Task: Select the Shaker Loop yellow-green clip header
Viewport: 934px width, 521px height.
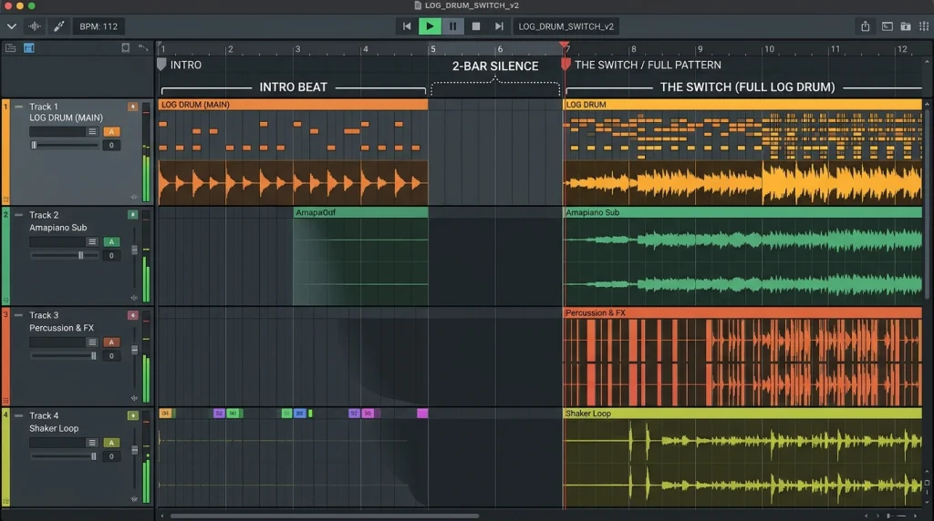Action: [742, 414]
